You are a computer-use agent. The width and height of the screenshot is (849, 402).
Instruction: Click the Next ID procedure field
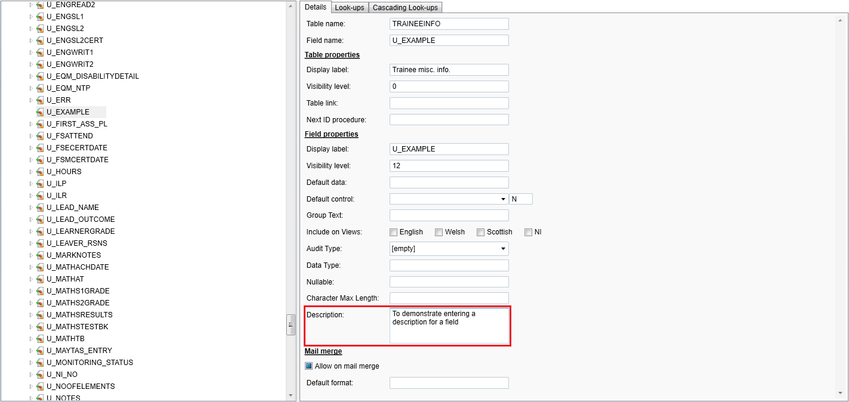[x=449, y=120]
